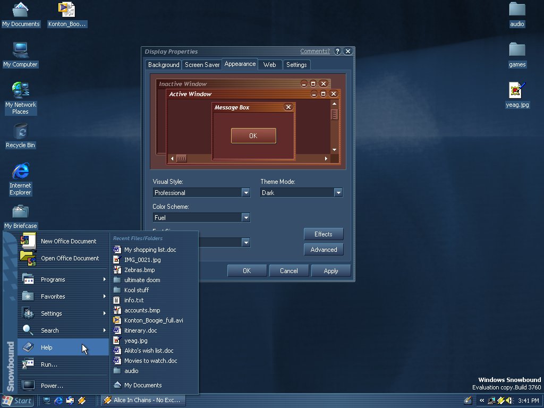The width and height of the screenshot is (544, 408).
Task: Open the Theme Mode dropdown
Action: tap(338, 192)
